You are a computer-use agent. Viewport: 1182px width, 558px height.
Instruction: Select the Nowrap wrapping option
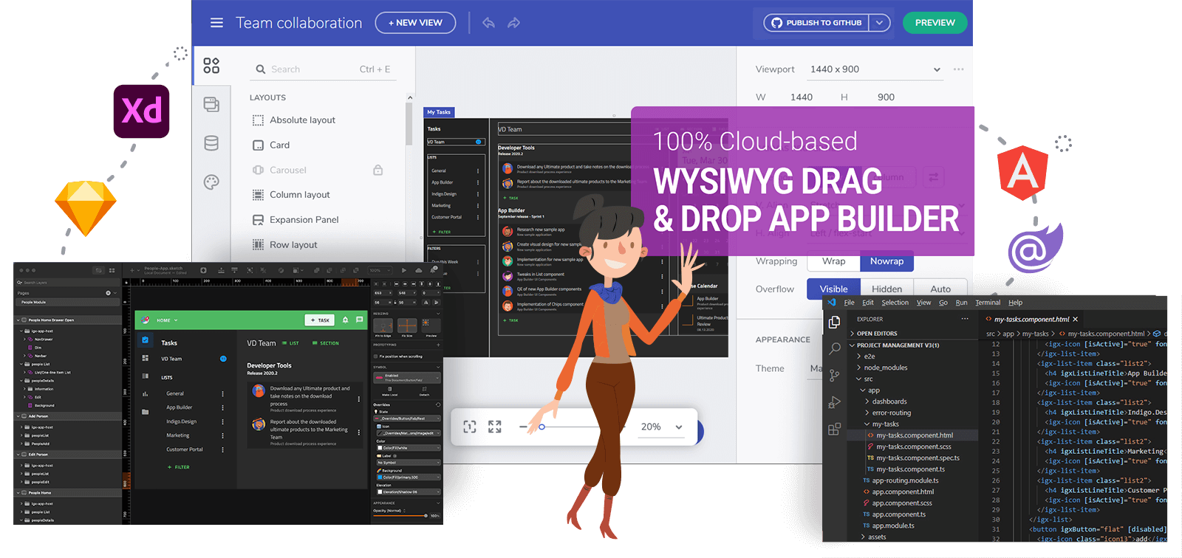pyautogui.click(x=886, y=261)
